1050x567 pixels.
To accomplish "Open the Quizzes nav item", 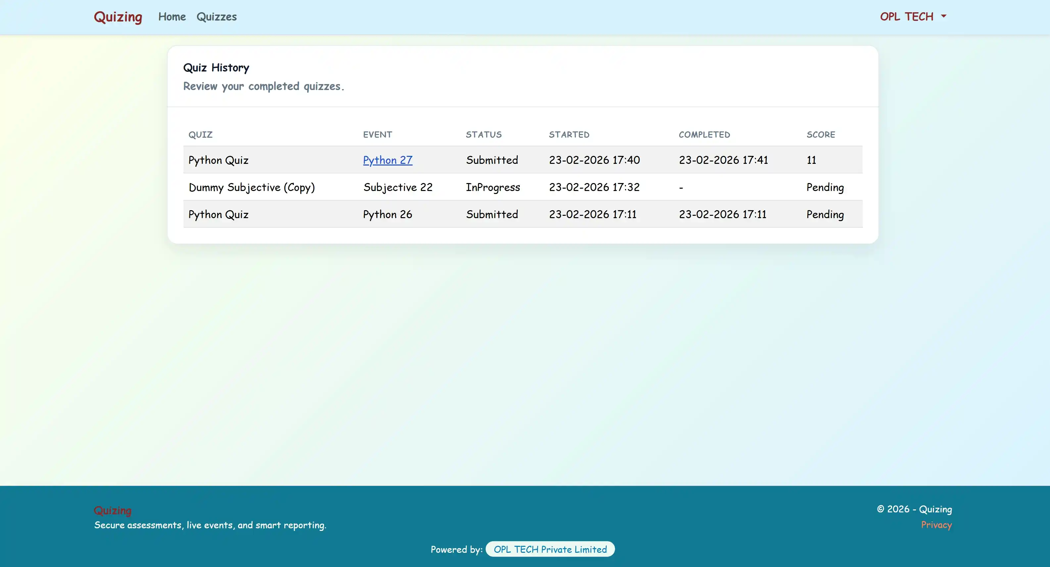I will (x=216, y=17).
